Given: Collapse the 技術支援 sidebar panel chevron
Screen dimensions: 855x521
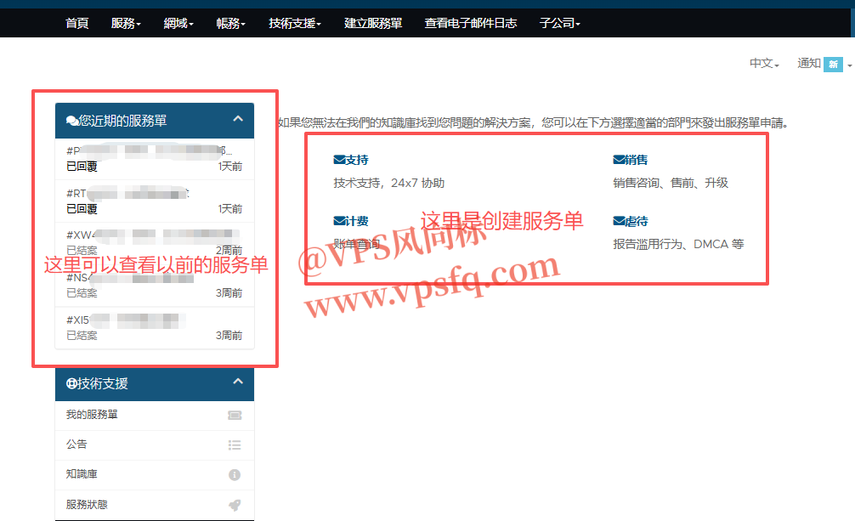Looking at the screenshot, I should (x=237, y=382).
